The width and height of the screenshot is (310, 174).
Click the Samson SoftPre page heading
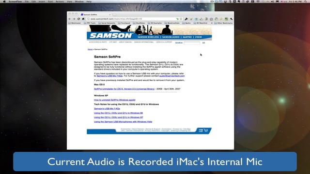107,57
